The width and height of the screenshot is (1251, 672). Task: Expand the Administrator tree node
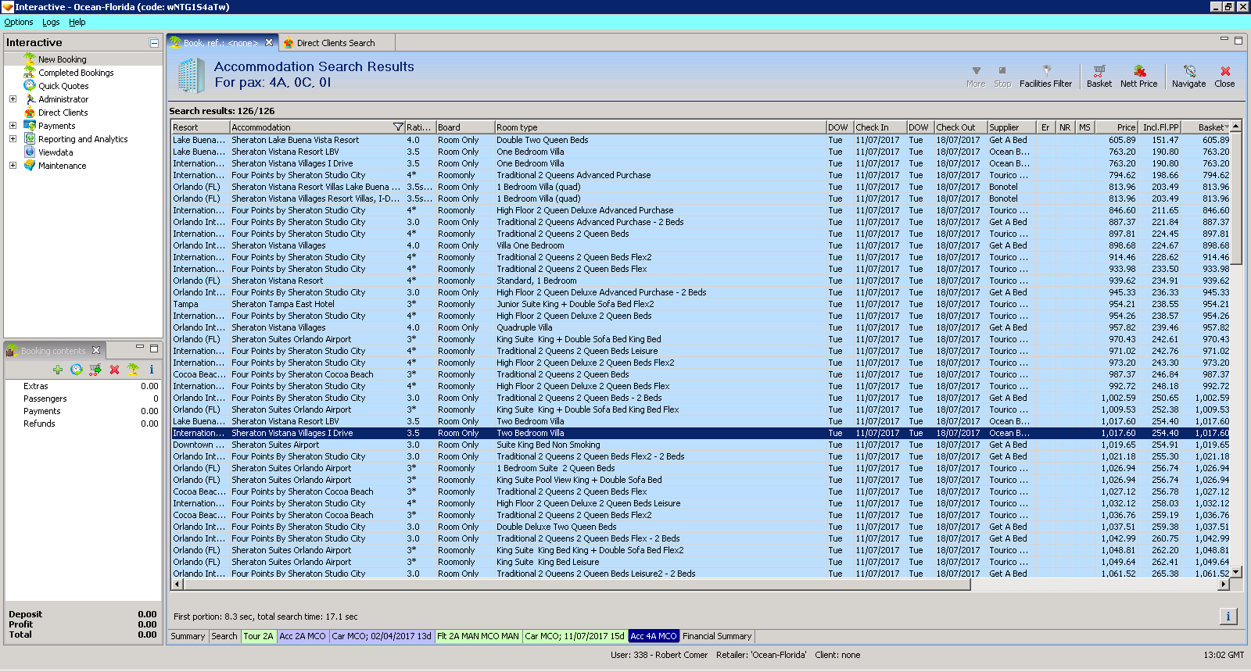tap(13, 99)
